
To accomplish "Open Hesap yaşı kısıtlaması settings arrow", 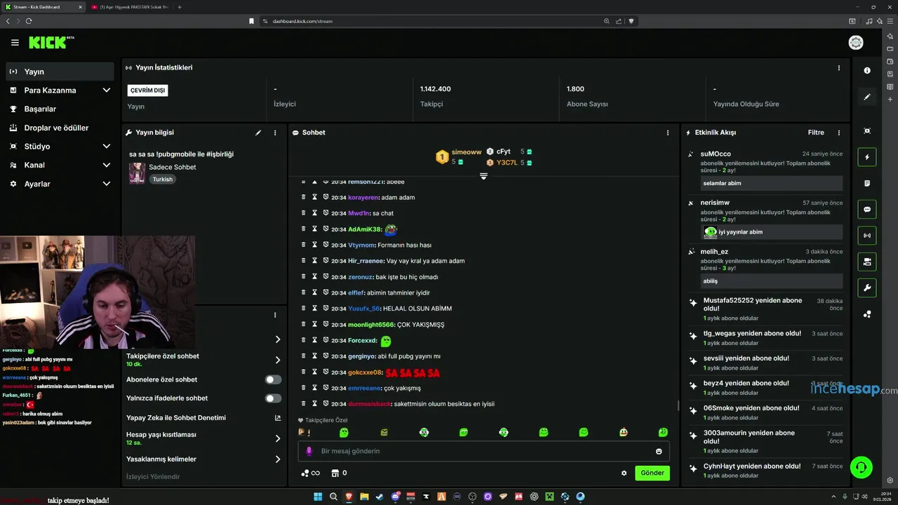I will [278, 438].
